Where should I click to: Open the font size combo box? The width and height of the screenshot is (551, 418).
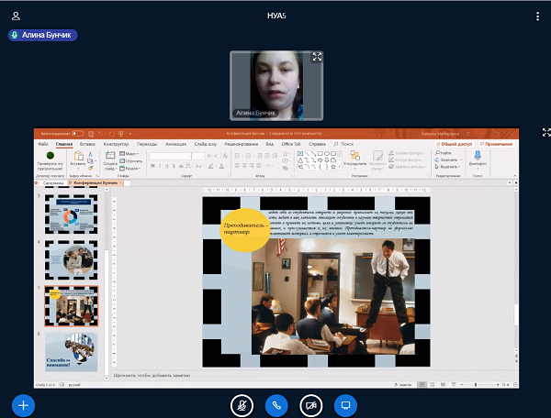point(198,156)
